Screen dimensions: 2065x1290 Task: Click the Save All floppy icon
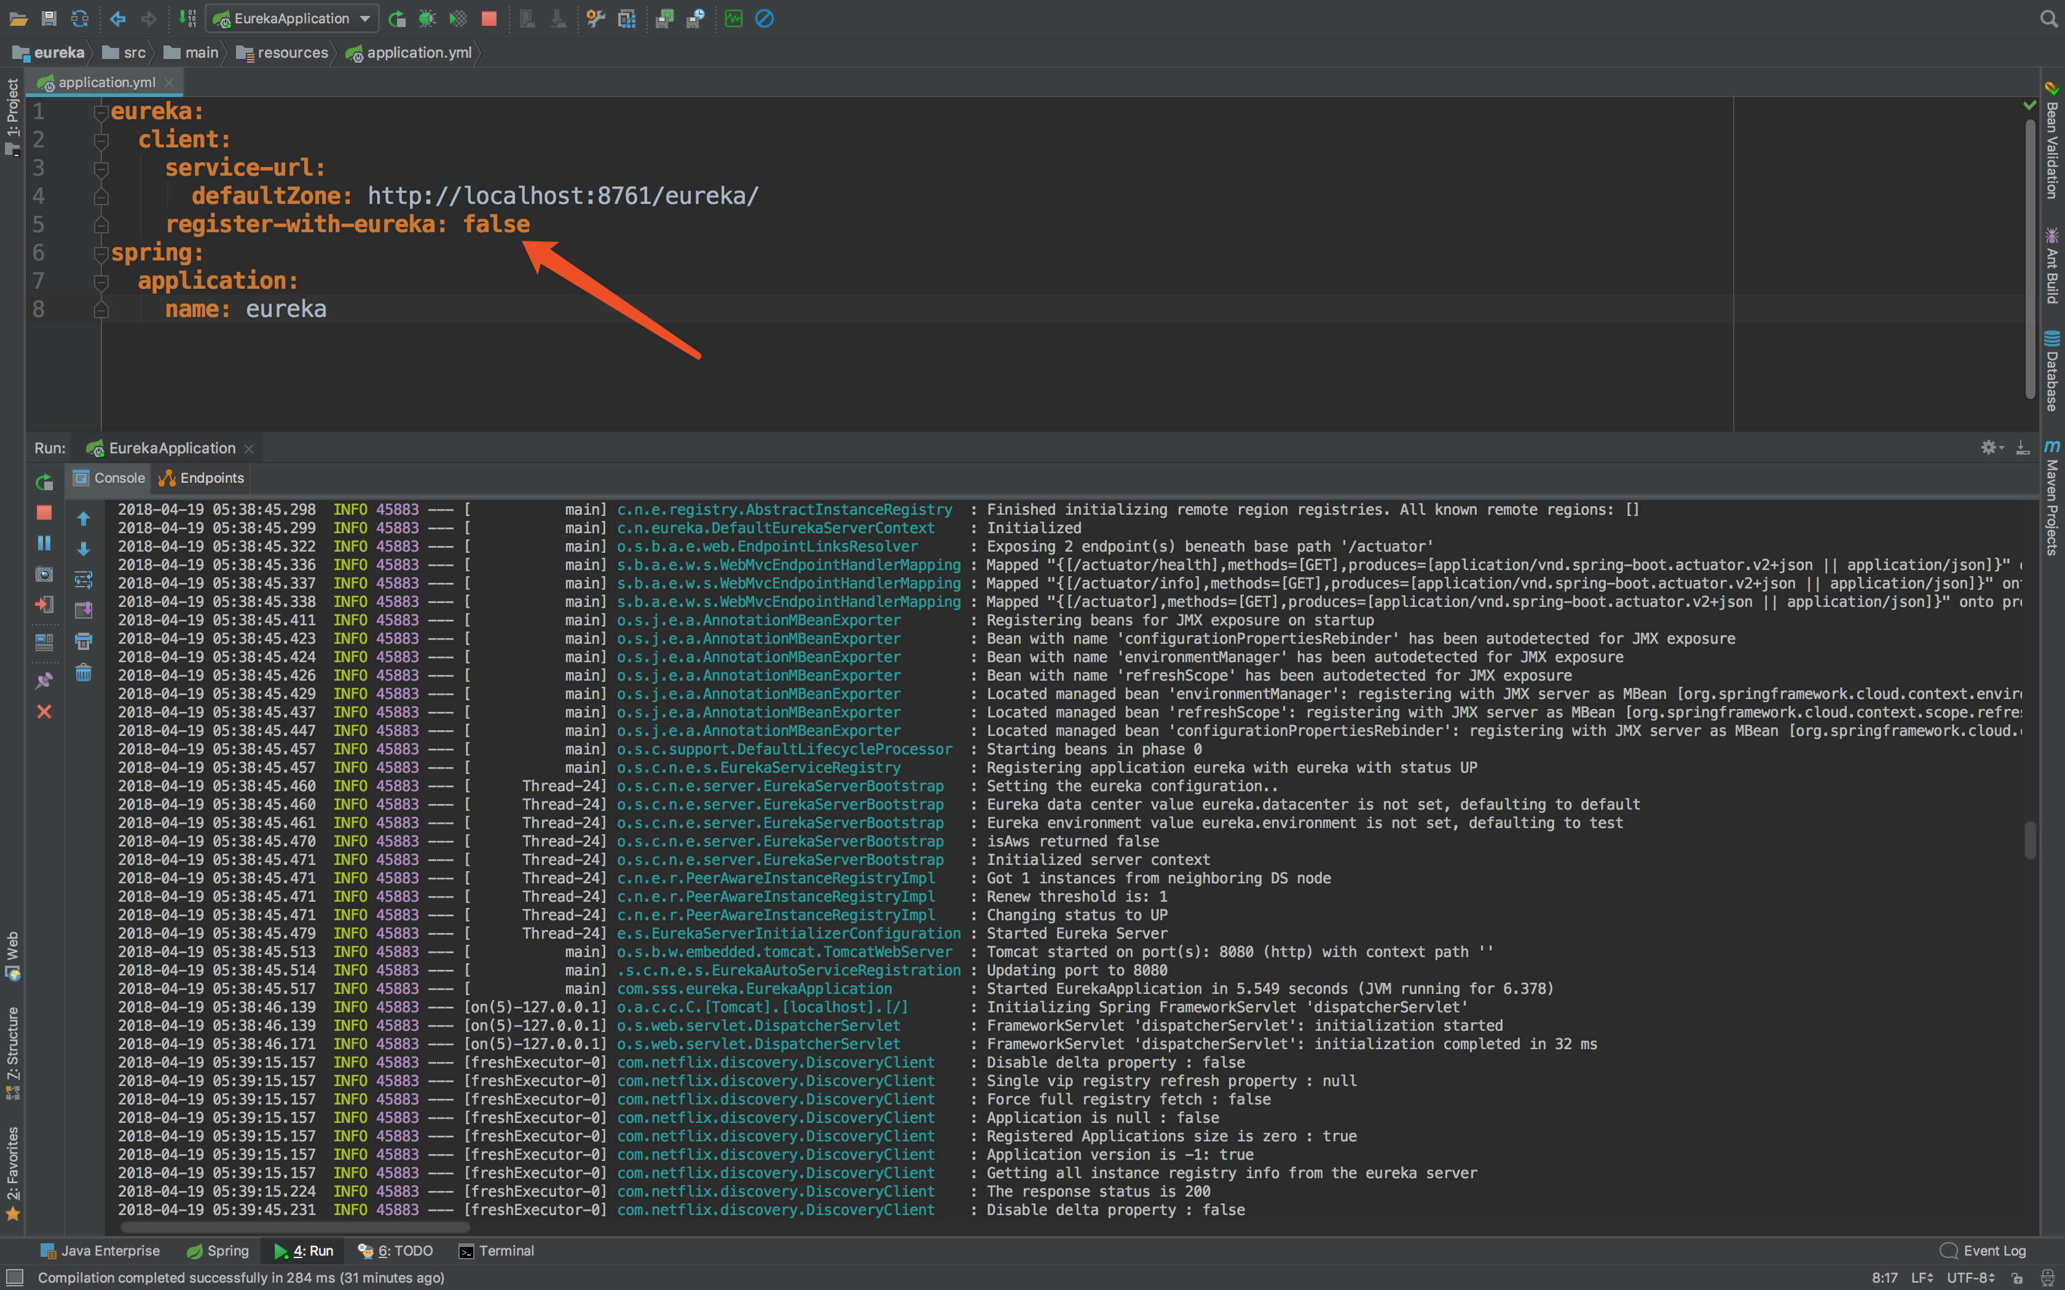click(x=49, y=18)
